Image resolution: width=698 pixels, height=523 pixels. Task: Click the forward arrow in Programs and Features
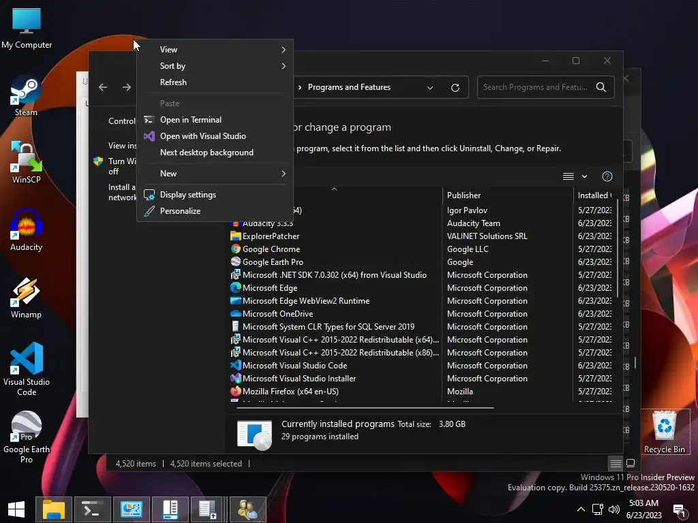[x=127, y=87]
